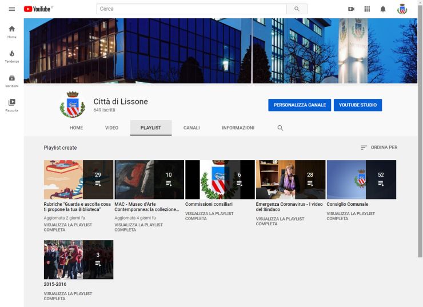Open the YouTube apps grid icon

tap(367, 9)
